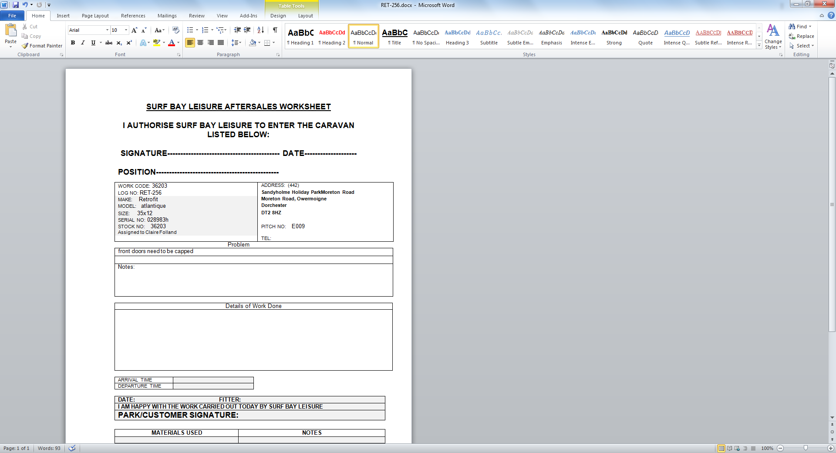
Task: Switch to the Table Tools Design tab
Action: pyautogui.click(x=278, y=16)
